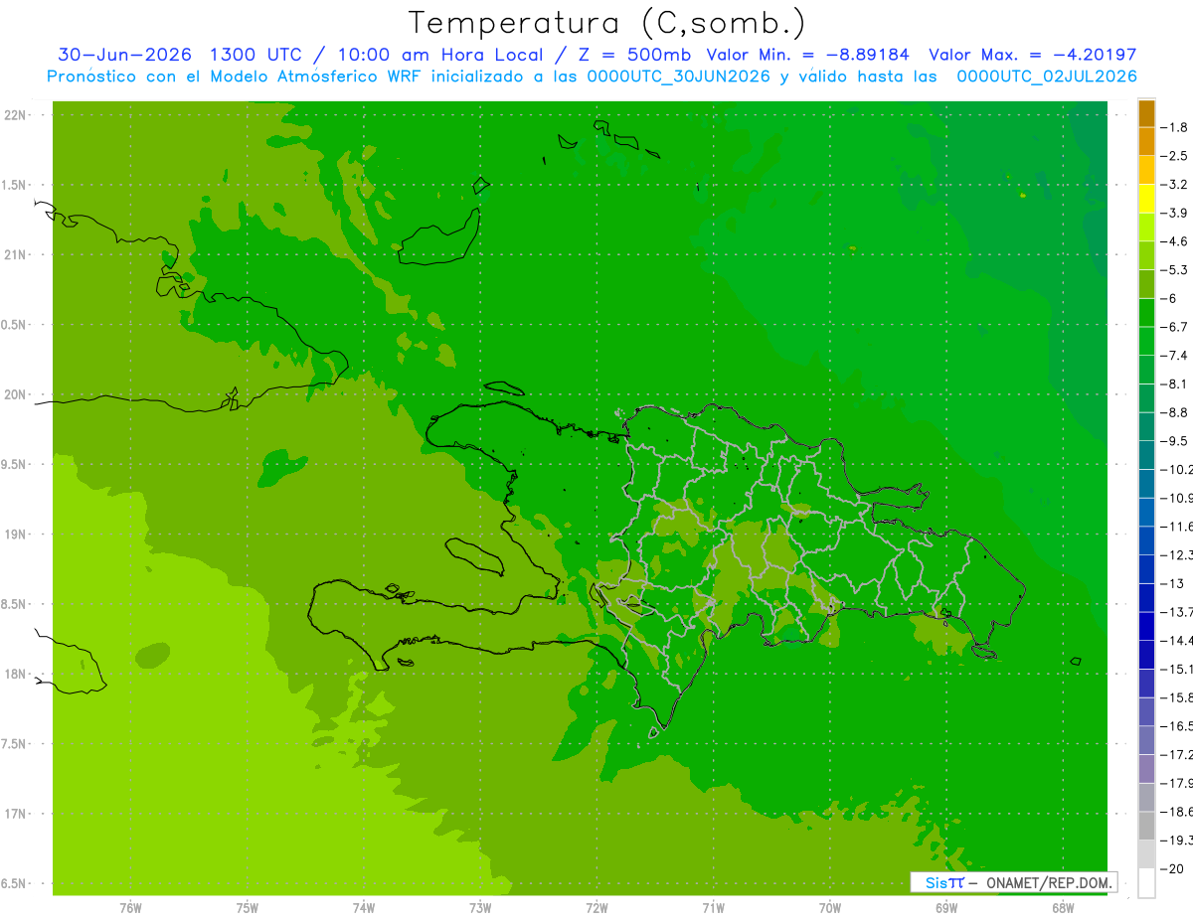Click the '-8.8' colorbar value
Viewport: 1193px width, 921px height.
(1174, 411)
